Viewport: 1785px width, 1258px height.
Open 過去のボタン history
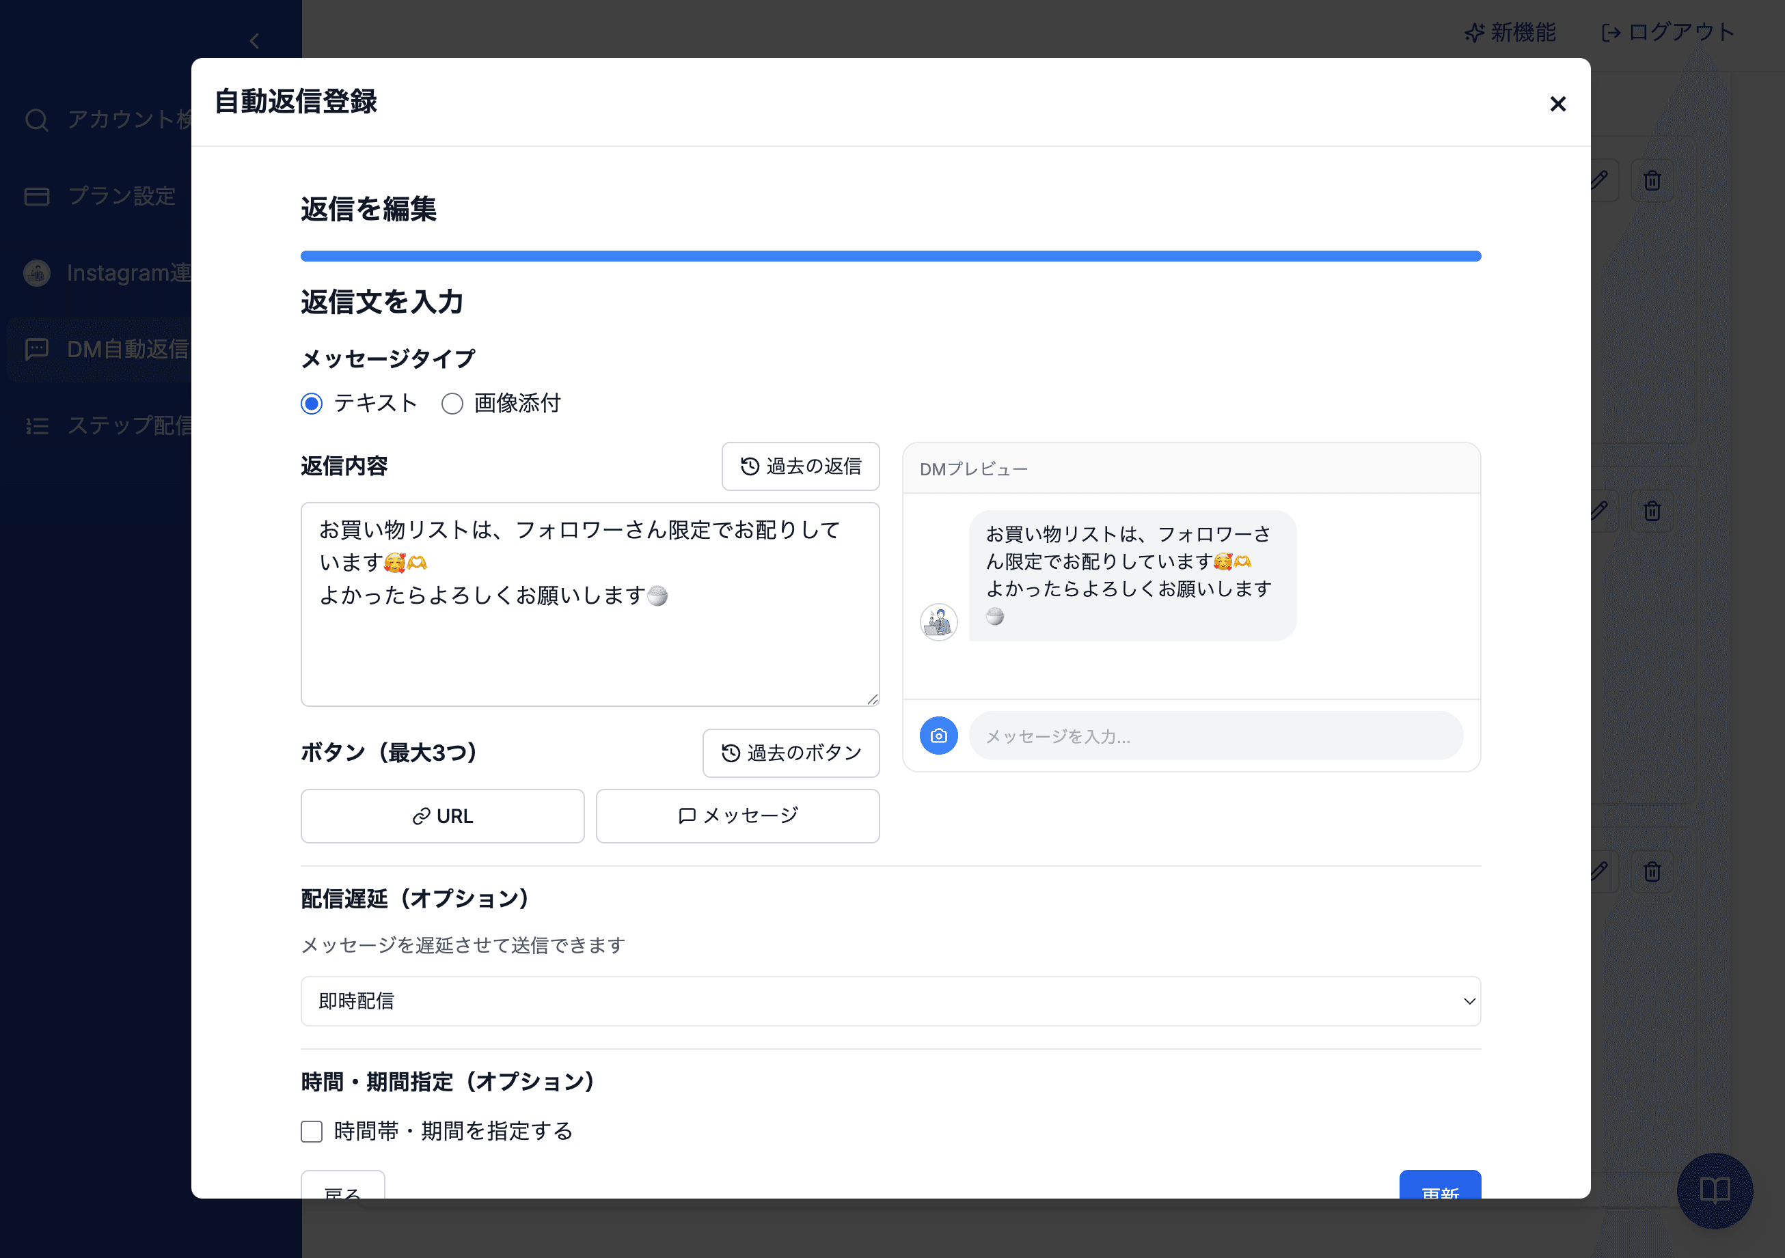tap(791, 752)
